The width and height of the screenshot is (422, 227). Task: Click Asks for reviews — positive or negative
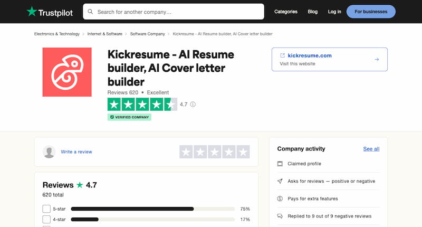(x=331, y=181)
